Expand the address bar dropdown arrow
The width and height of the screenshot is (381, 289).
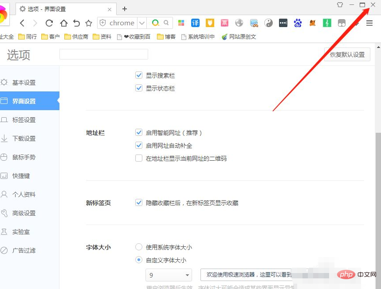pyautogui.click(x=142, y=23)
